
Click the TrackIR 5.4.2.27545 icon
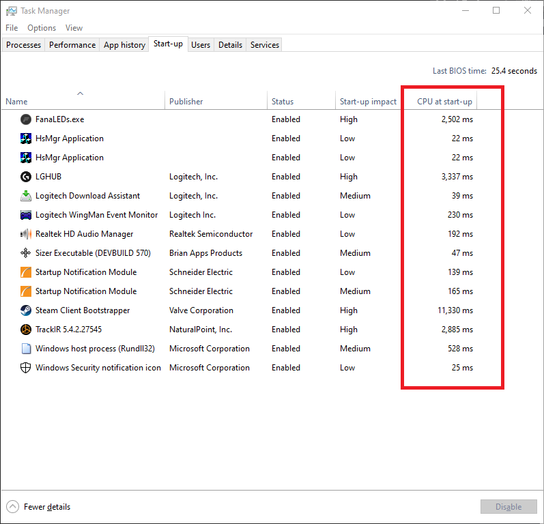(26, 330)
